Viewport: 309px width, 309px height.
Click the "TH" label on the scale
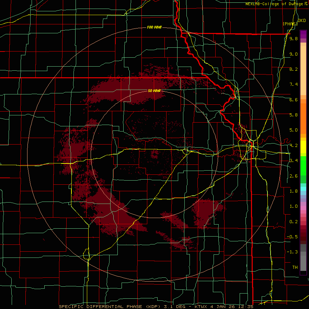(295, 267)
